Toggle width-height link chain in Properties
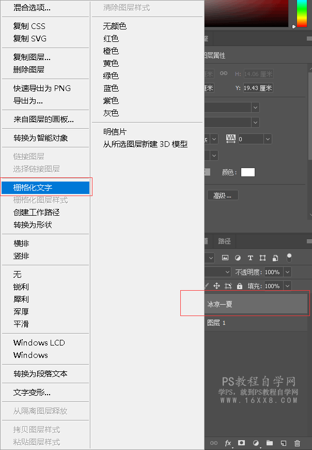312x450 pixels. pyautogui.click(x=224, y=73)
